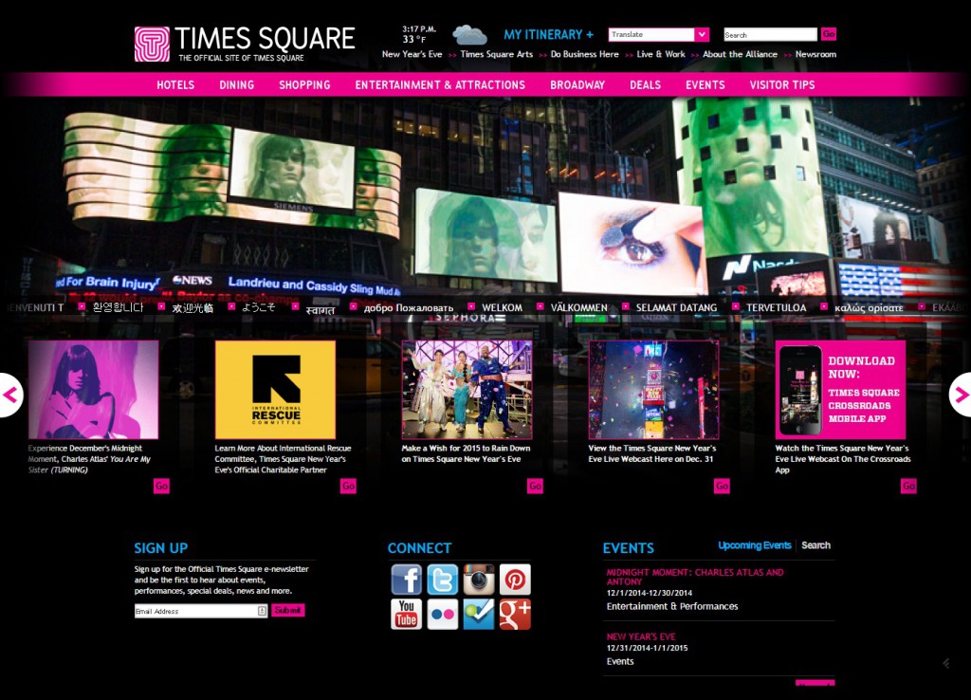
Task: Open the Make a Wish confetti thumbnail
Action: (467, 390)
